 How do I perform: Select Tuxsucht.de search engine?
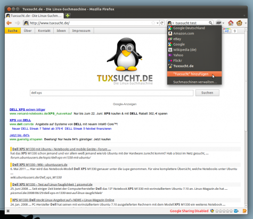click(x=194, y=66)
